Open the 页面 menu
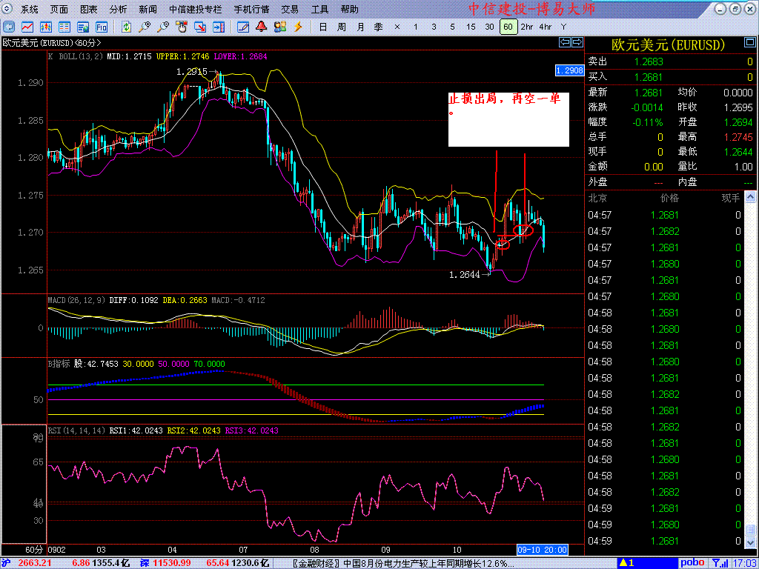 [59, 9]
